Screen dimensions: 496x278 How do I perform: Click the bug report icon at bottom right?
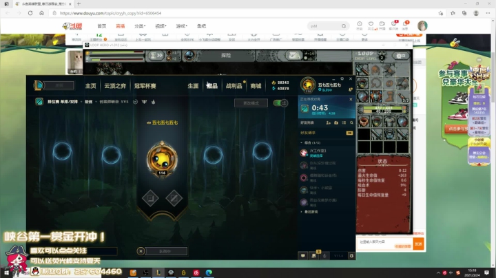pyautogui.click(x=351, y=255)
